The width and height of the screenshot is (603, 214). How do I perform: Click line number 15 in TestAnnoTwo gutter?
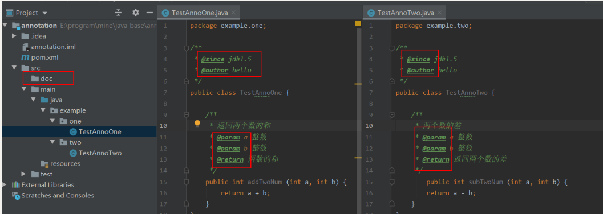click(369, 182)
